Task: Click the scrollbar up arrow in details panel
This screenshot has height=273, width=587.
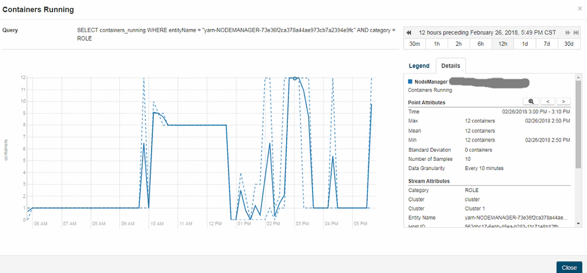Action: click(x=578, y=77)
